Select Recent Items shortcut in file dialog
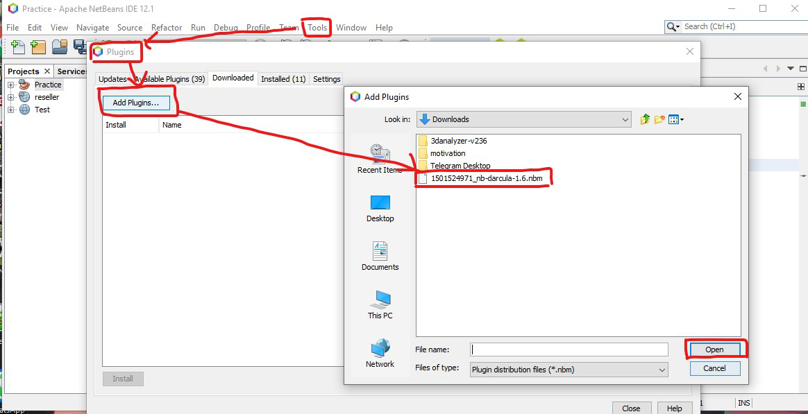 pos(380,159)
